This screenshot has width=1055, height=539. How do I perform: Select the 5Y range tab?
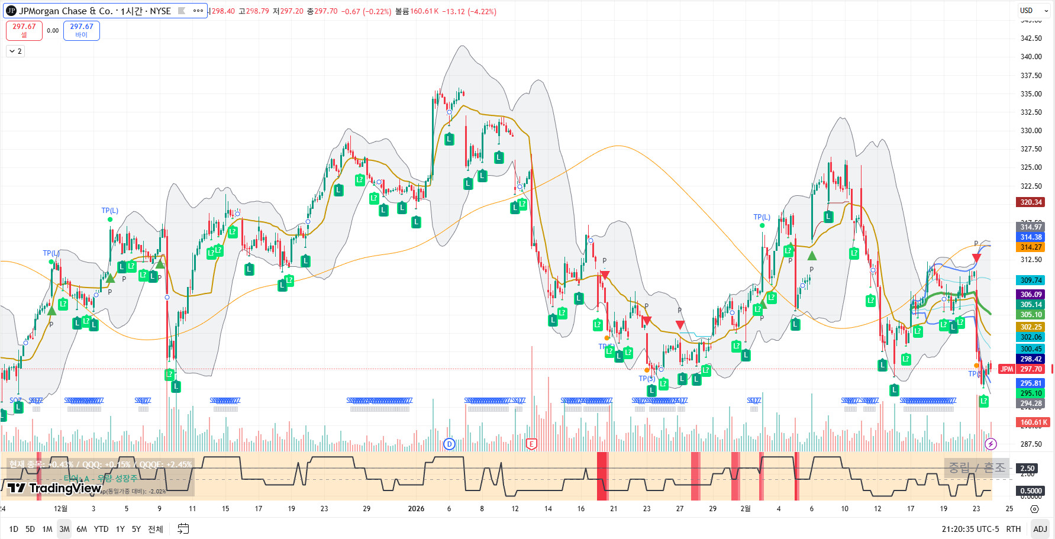136,529
